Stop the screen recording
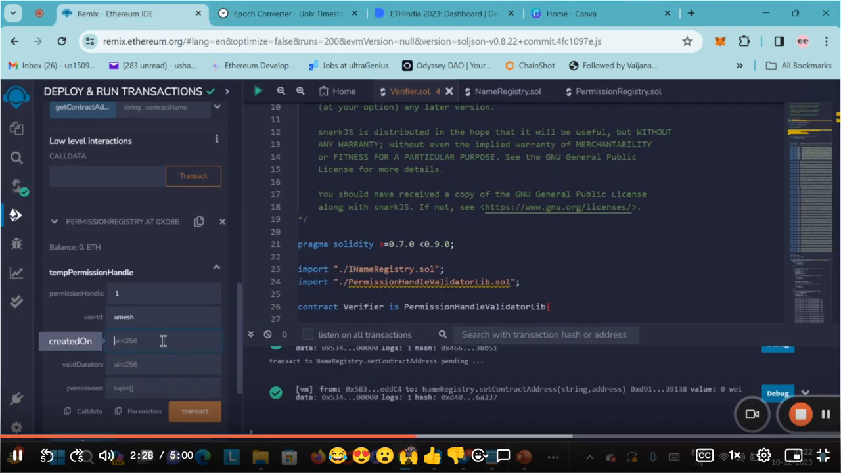Image resolution: width=841 pixels, height=473 pixels. point(800,415)
